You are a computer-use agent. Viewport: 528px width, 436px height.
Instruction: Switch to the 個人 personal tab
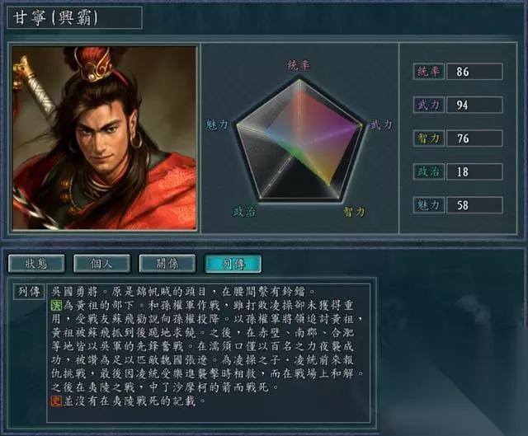[x=101, y=264]
